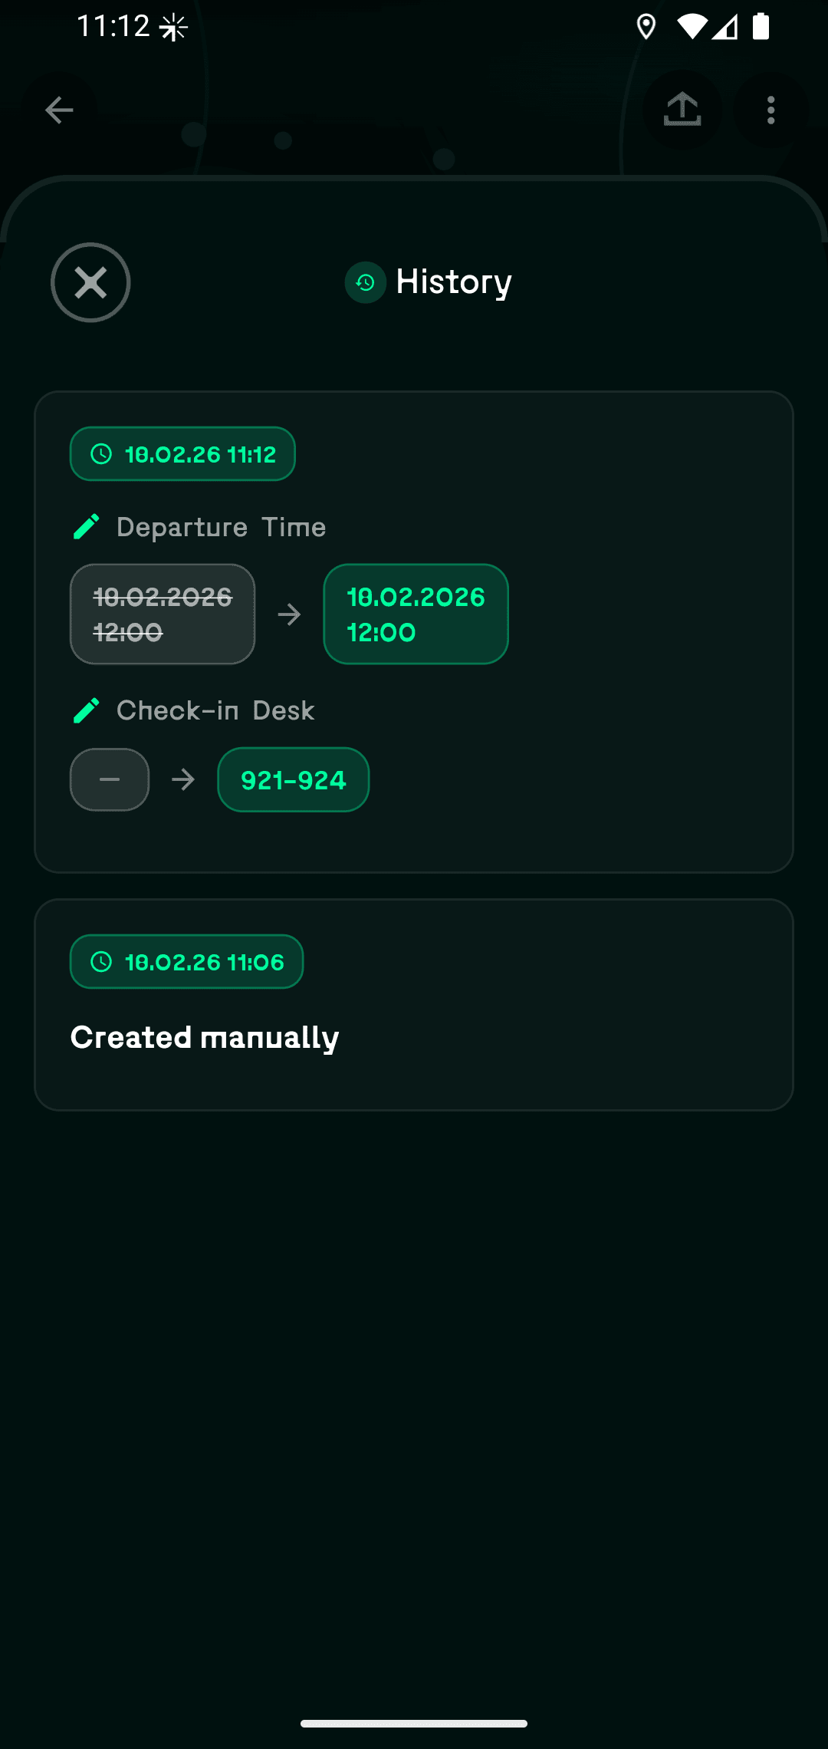Tap the 921-924 check-in desk chip
828x1749 pixels.
pos(294,780)
